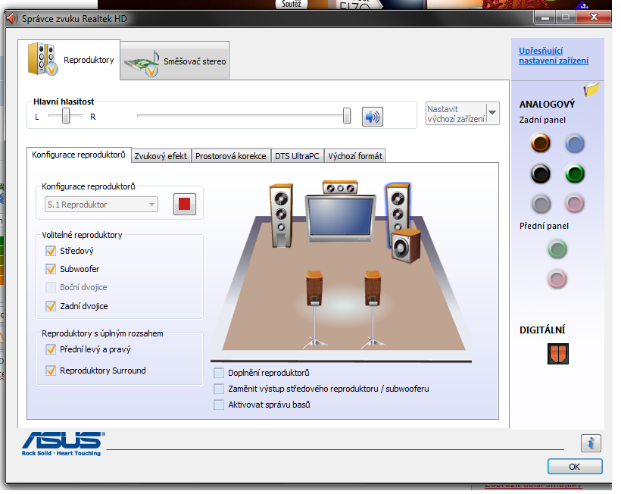Click the green rear-panel audio jack
The width and height of the screenshot is (621, 494).
click(x=575, y=174)
